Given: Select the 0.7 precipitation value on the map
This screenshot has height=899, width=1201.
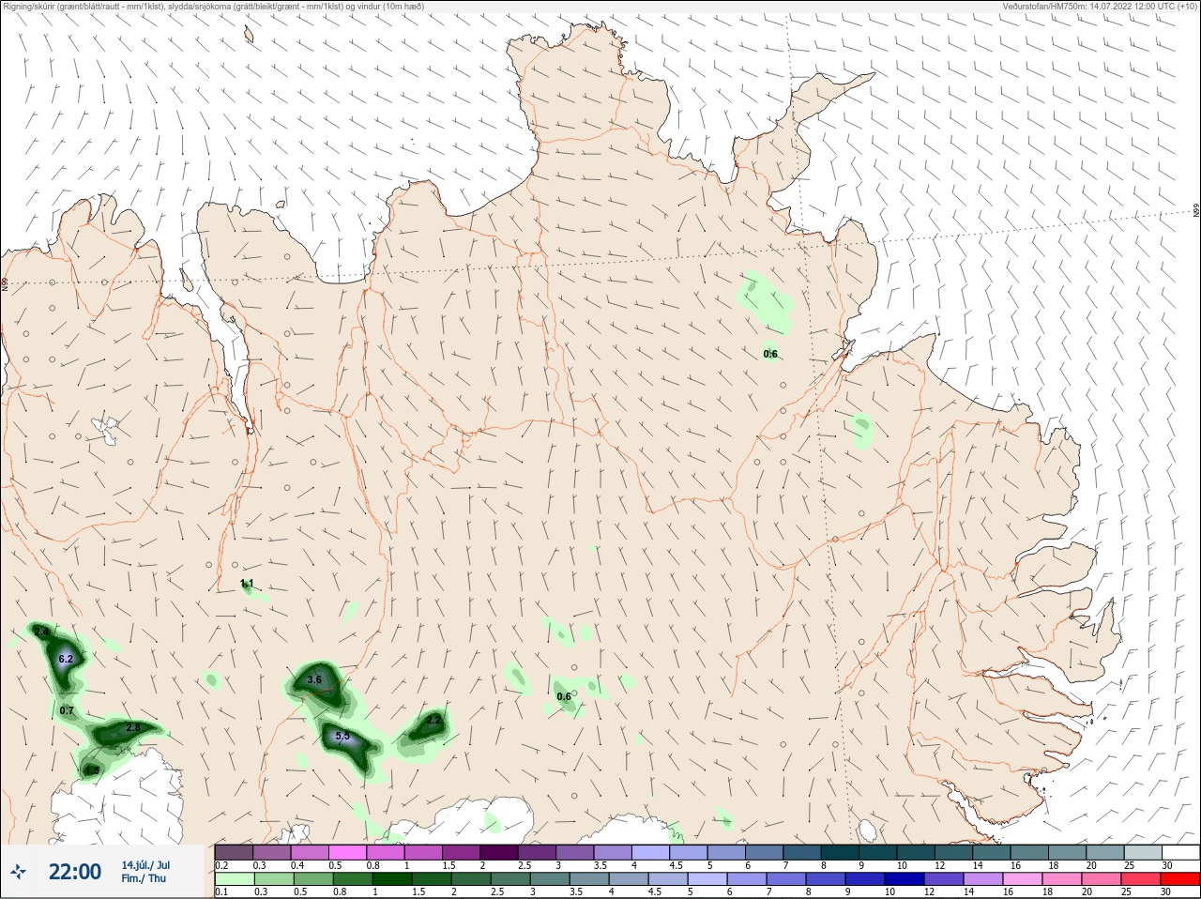Looking at the screenshot, I should 67,710.
